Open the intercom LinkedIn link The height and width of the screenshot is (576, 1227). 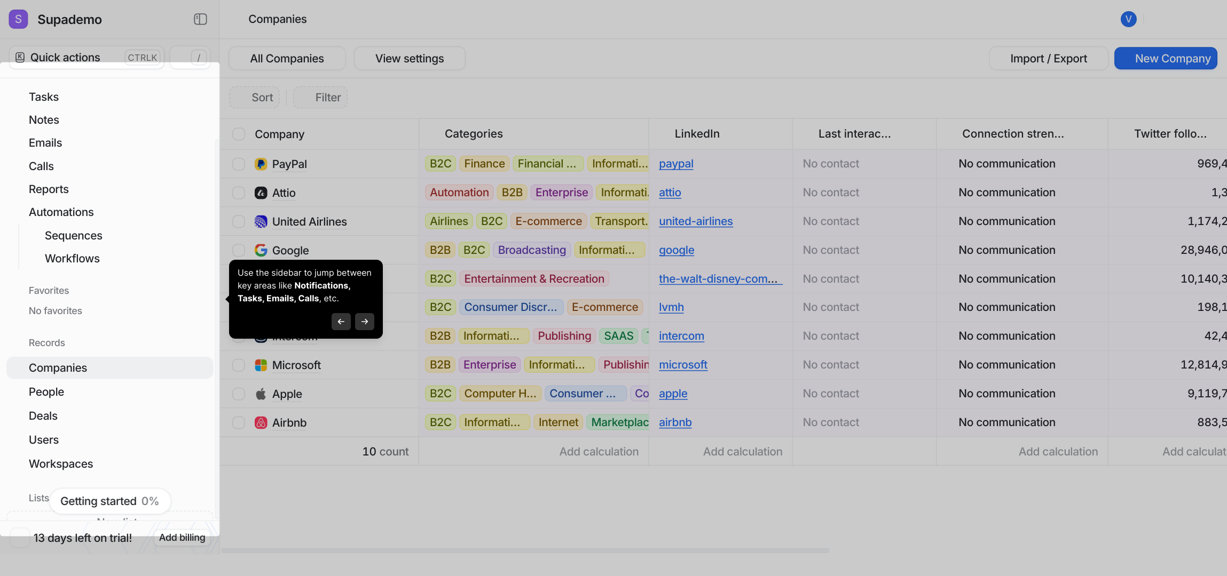[681, 336]
